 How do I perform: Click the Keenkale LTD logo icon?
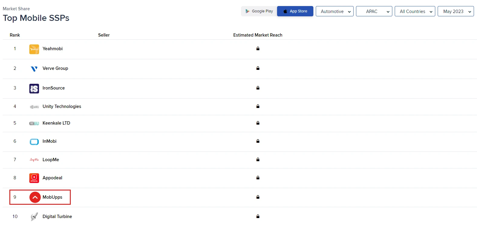point(34,123)
